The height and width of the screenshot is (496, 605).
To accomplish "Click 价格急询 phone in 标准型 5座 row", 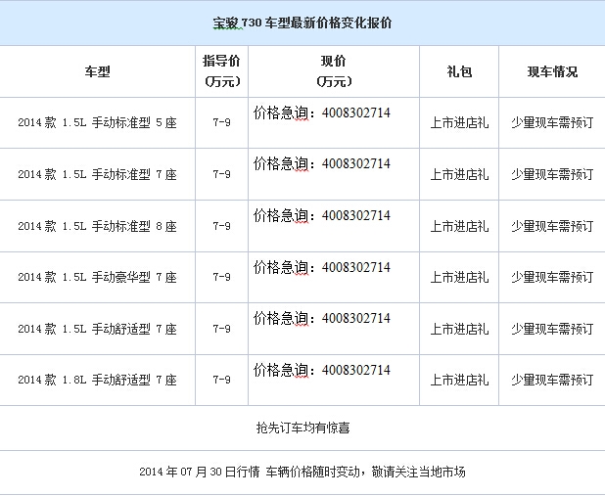I will (322, 113).
